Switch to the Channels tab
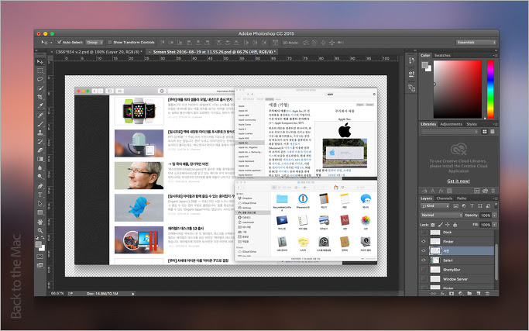The height and width of the screenshot is (331, 529). pos(445,198)
